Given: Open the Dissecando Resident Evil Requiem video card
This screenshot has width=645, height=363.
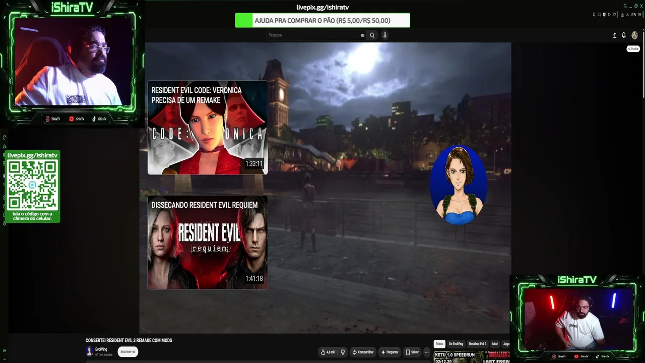Looking at the screenshot, I should 208,243.
